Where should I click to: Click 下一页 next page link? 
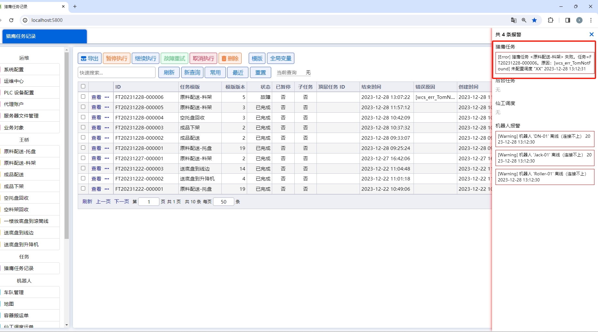click(x=122, y=202)
